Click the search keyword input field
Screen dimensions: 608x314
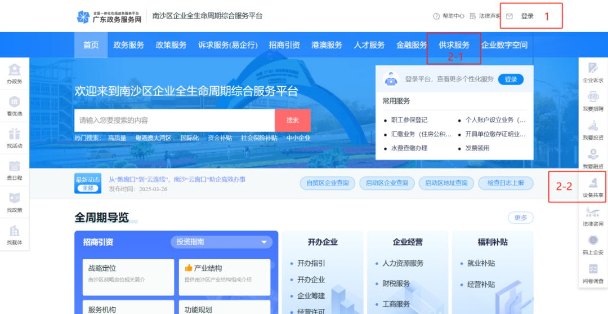pyautogui.click(x=175, y=120)
